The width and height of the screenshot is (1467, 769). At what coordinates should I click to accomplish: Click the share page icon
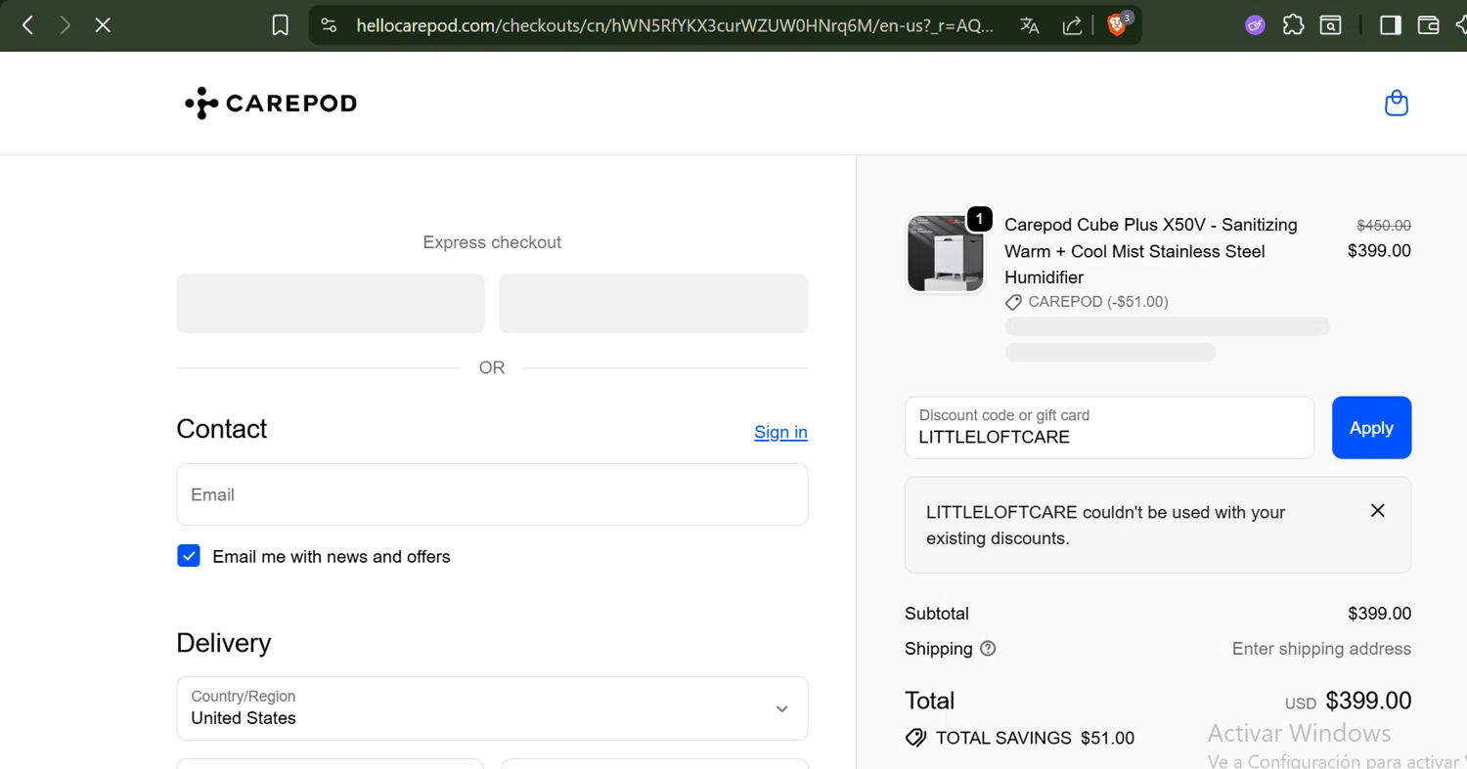(1073, 25)
